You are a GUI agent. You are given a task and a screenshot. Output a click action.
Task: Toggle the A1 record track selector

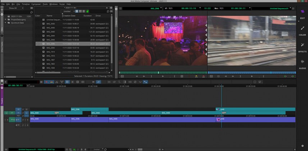coord(18,119)
